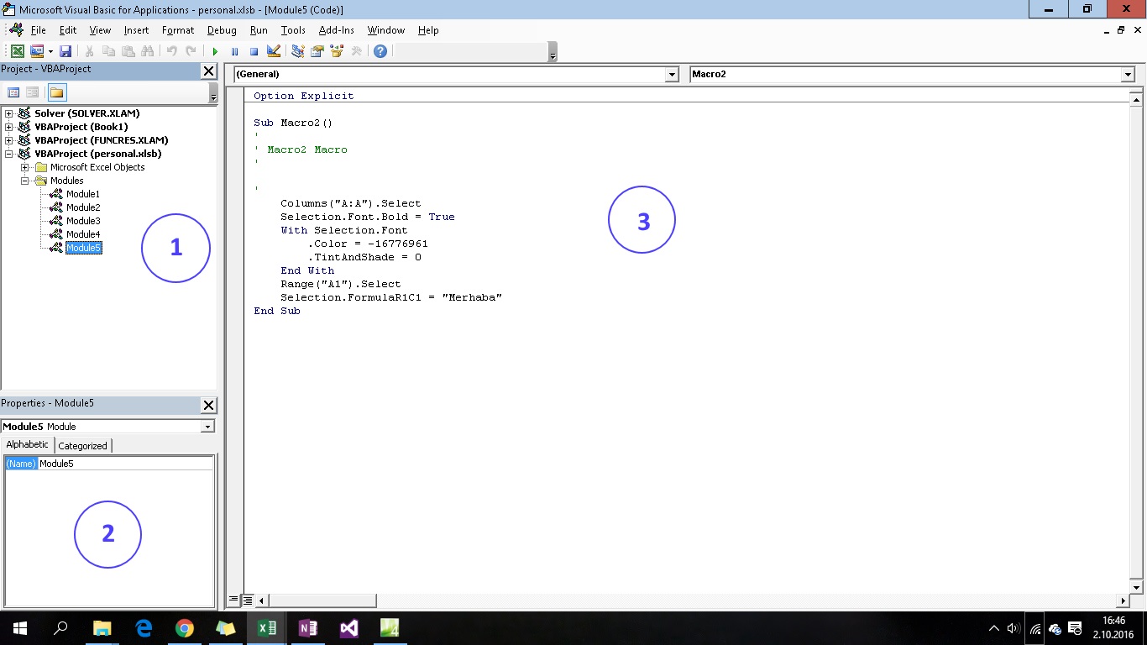Open Project Explorer toolbar icon
The width and height of the screenshot is (1147, 645).
[298, 51]
